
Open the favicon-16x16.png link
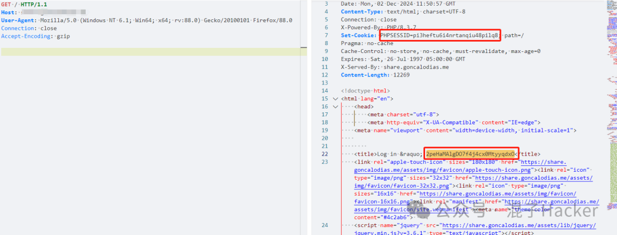click(466, 198)
